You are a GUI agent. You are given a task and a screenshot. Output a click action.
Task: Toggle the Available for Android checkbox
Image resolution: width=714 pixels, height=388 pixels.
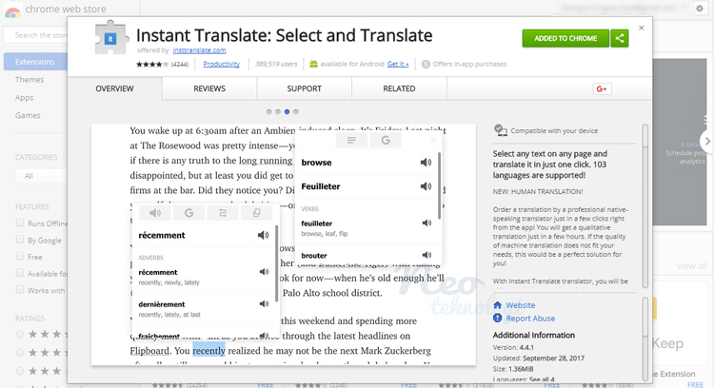pos(20,273)
